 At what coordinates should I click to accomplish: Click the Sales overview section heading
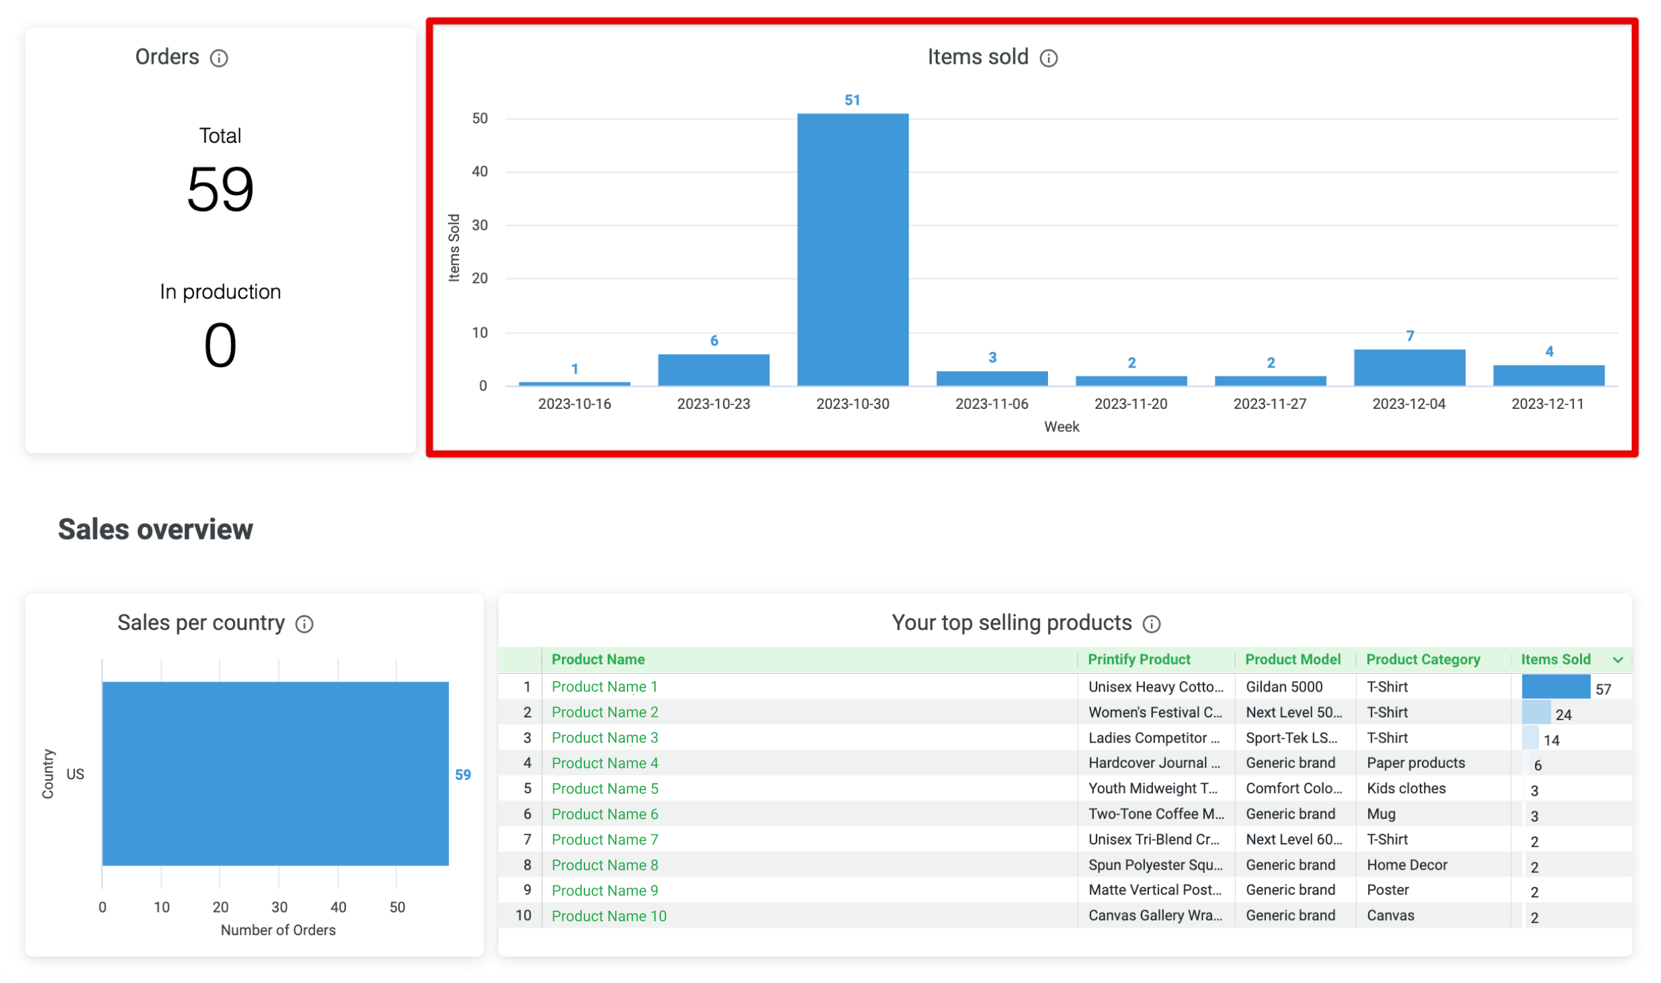pos(155,529)
